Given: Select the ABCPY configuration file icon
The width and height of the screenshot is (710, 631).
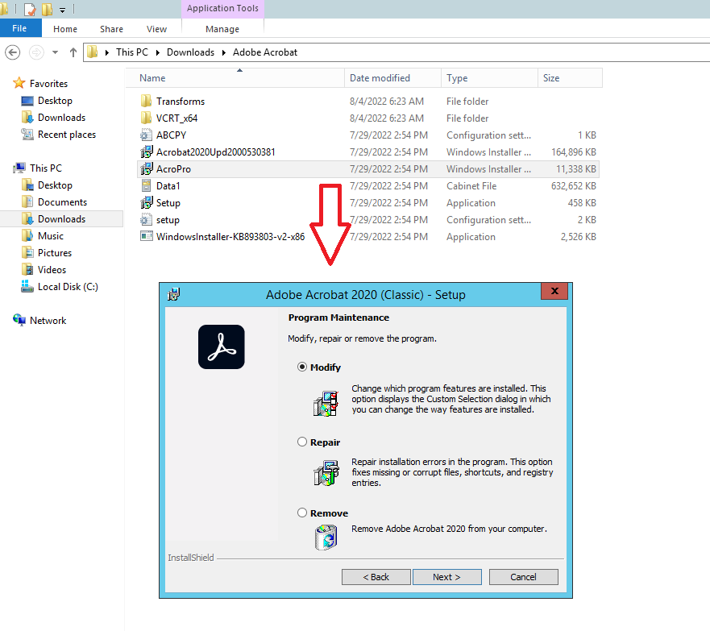Looking at the screenshot, I should coord(146,135).
